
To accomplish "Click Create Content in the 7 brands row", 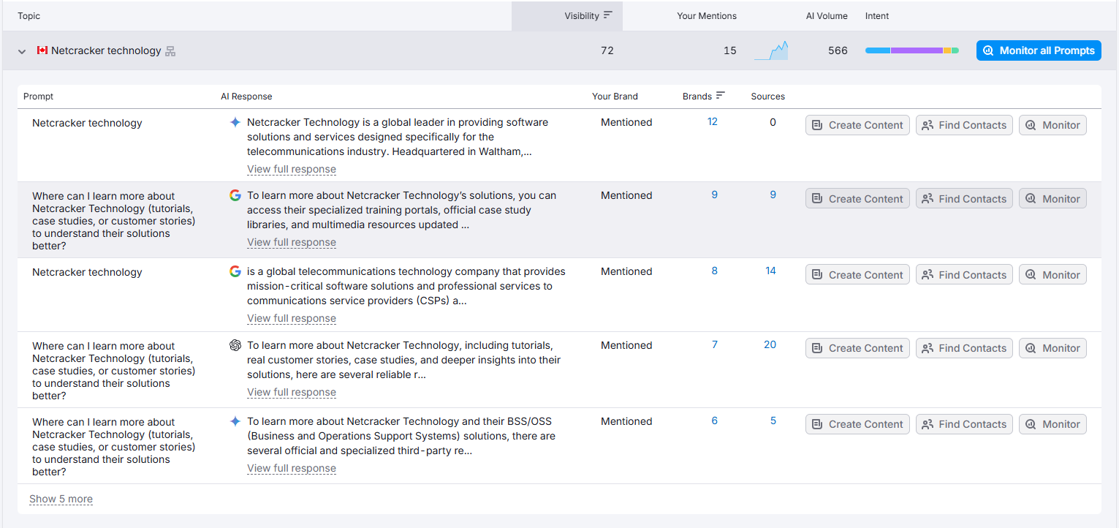I will coord(857,348).
